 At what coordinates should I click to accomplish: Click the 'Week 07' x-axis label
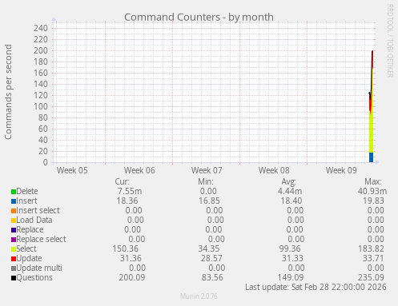[207, 170]
